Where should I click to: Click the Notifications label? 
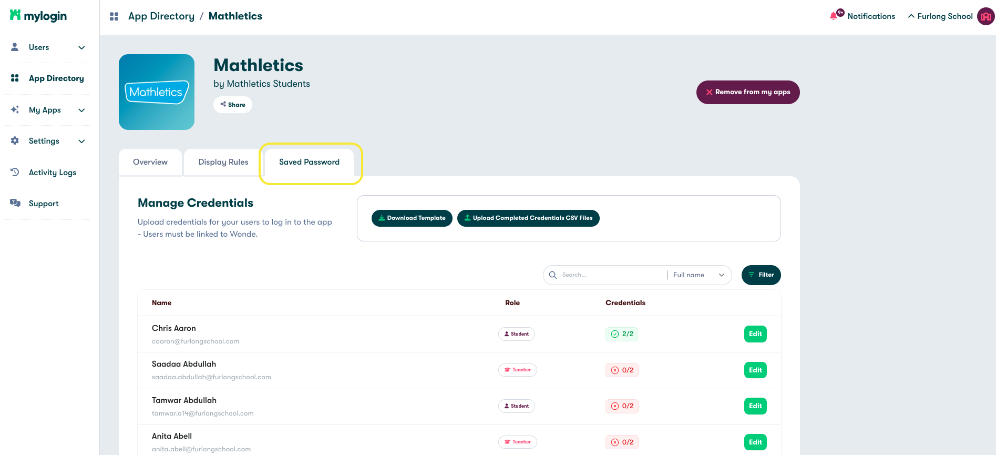(871, 16)
